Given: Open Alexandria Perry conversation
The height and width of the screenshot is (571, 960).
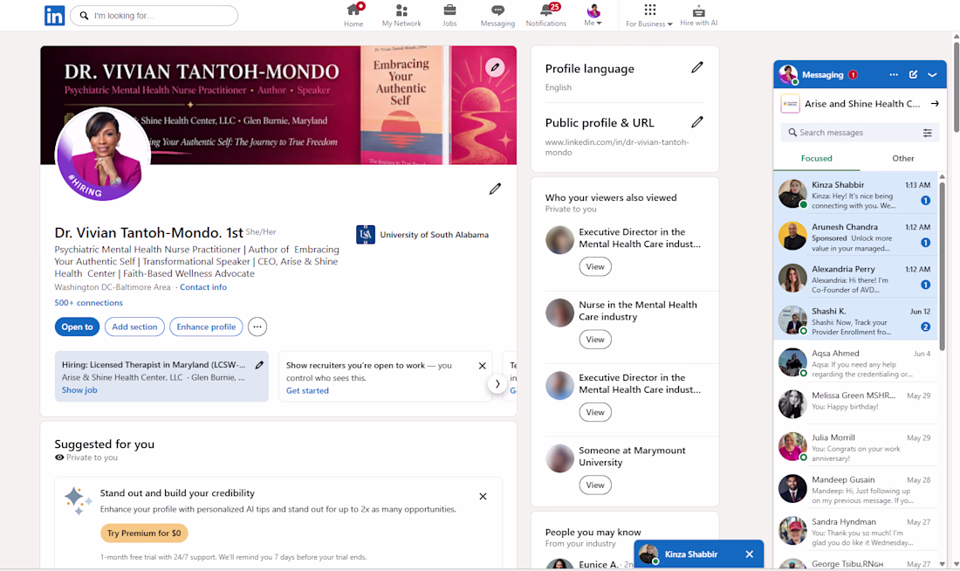Looking at the screenshot, I should coord(855,279).
